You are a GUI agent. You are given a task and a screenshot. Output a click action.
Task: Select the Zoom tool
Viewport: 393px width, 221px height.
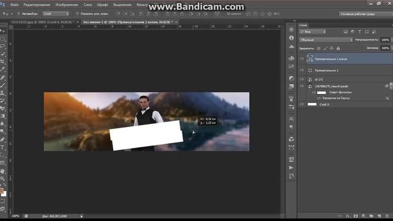[x=2, y=179]
